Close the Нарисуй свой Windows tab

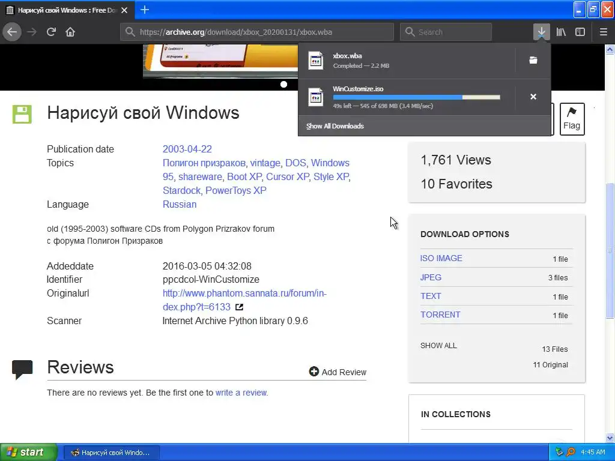[124, 10]
